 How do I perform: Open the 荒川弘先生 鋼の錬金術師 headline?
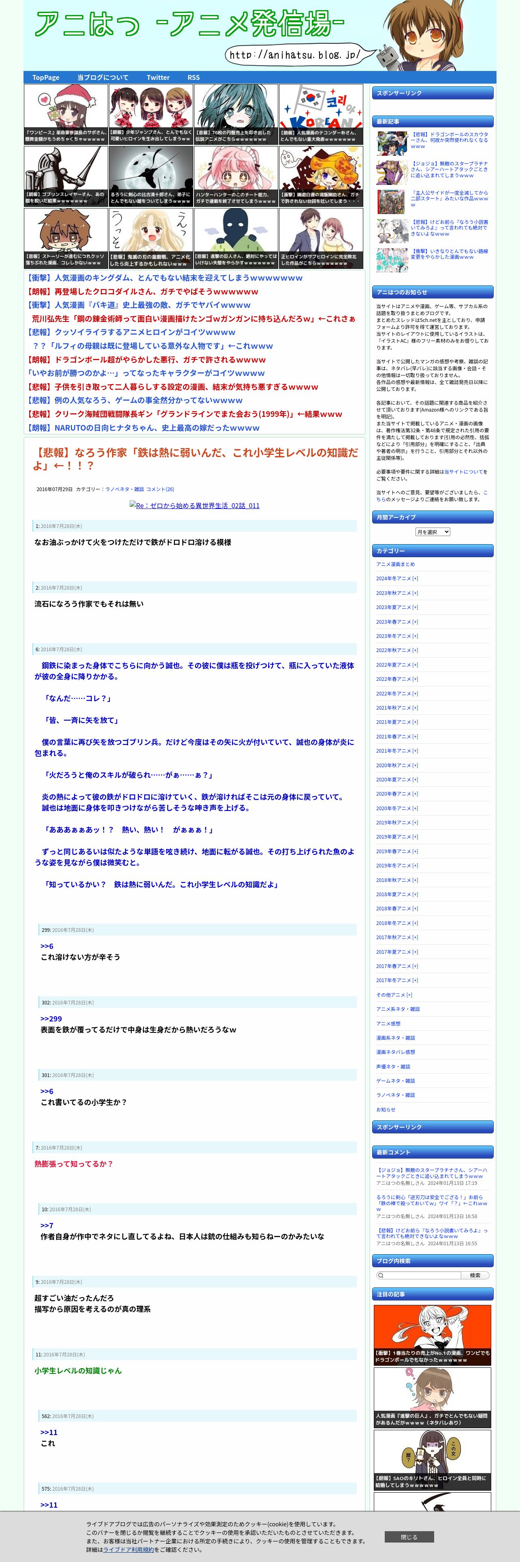click(194, 319)
